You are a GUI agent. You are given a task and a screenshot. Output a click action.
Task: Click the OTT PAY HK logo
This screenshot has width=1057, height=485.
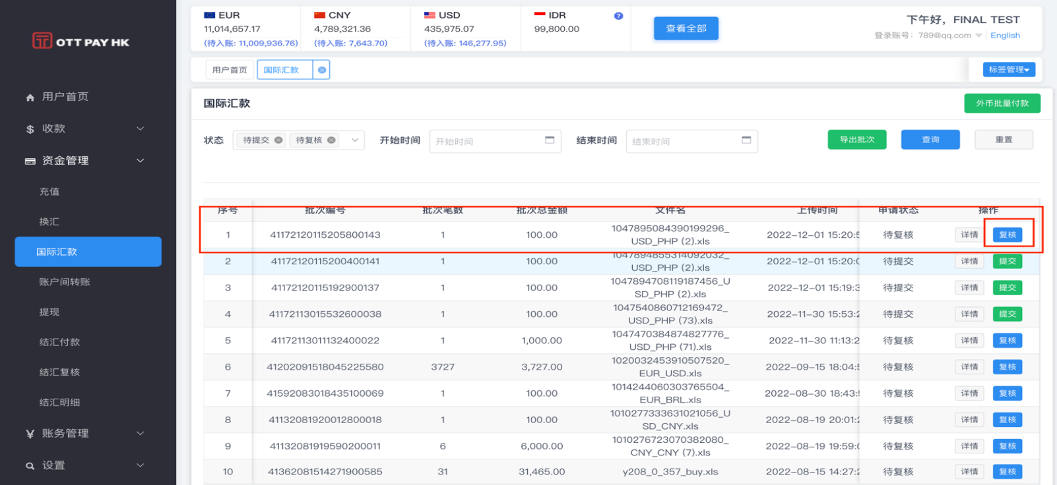pos(80,42)
